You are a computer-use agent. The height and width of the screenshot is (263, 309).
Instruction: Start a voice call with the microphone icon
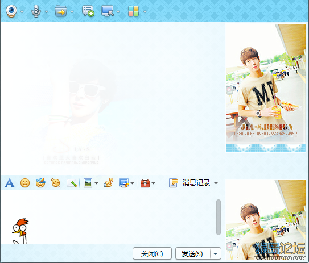pos(36,11)
